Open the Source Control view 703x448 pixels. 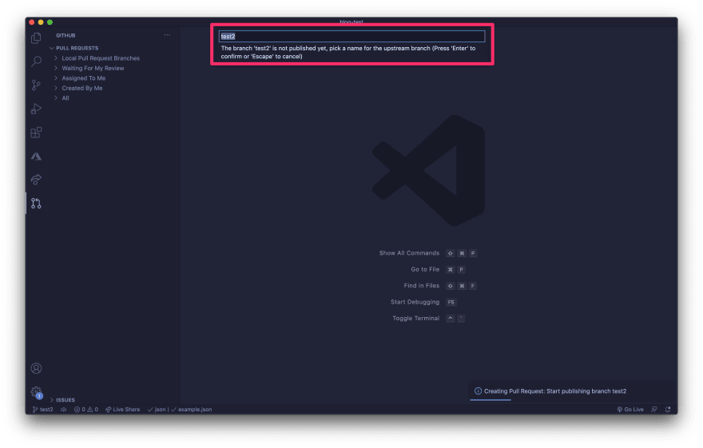coord(36,85)
